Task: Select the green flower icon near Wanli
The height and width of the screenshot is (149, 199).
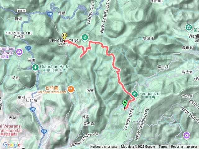Action: tap(189, 28)
